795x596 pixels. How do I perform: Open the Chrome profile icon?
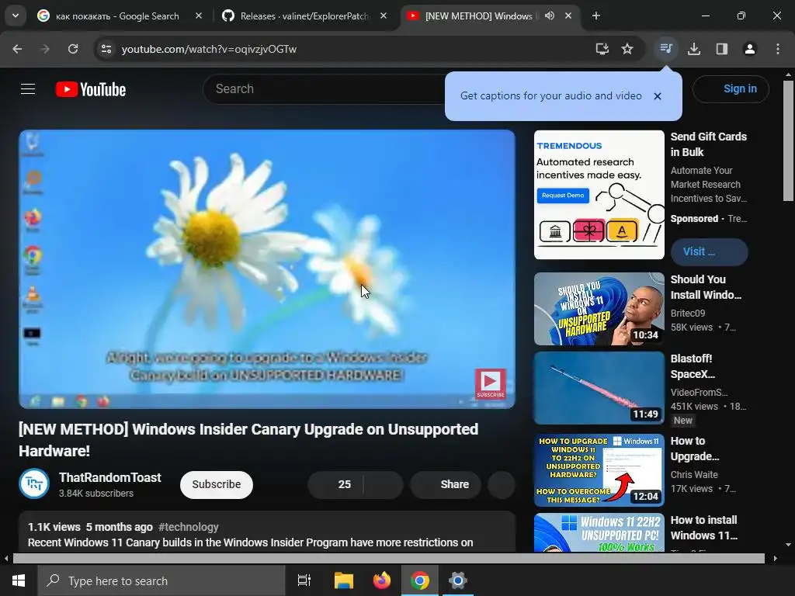[x=749, y=49]
